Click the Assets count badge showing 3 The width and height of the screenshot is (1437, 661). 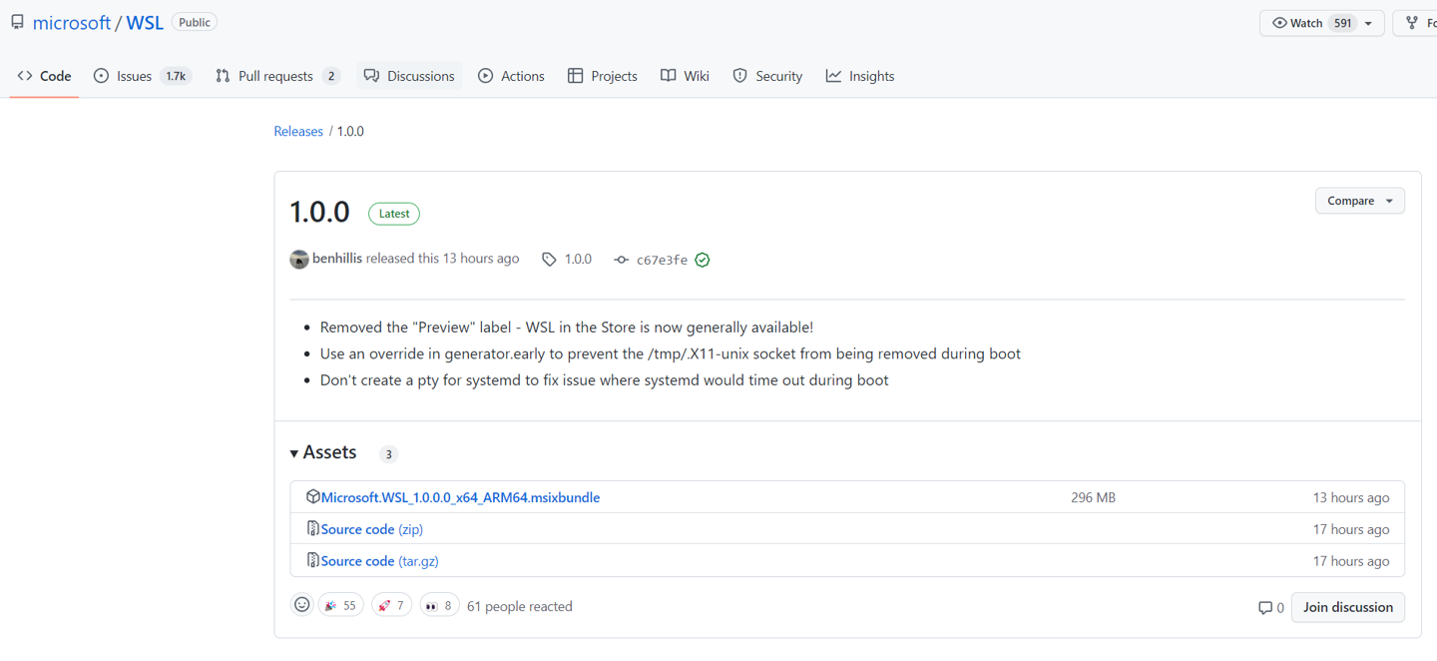(389, 454)
